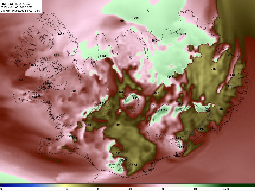255x191 pixels.
Task: Select the VT: Fim. 04.05.2023 07Z line
Action: (20, 11)
